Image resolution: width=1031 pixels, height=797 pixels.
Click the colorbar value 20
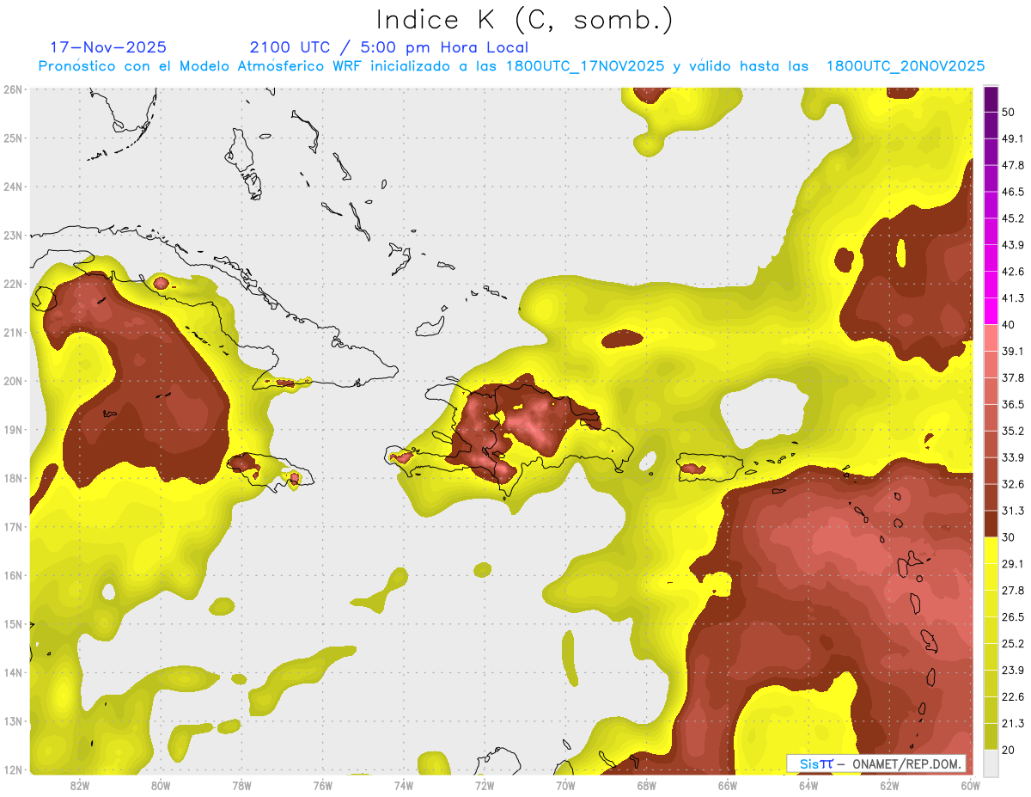coord(1010,750)
